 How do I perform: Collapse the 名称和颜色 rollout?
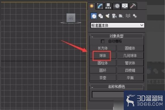(117, 87)
